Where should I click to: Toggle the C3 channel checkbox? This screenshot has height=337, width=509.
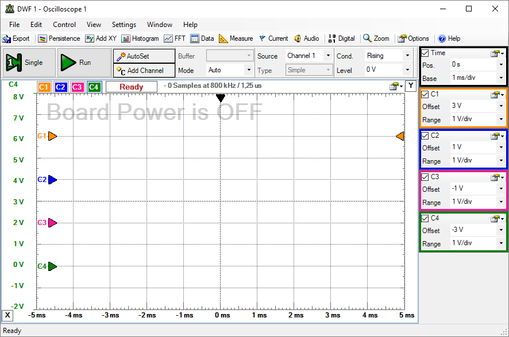(425, 177)
